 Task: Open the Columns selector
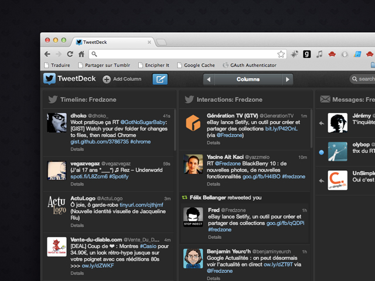pyautogui.click(x=248, y=80)
